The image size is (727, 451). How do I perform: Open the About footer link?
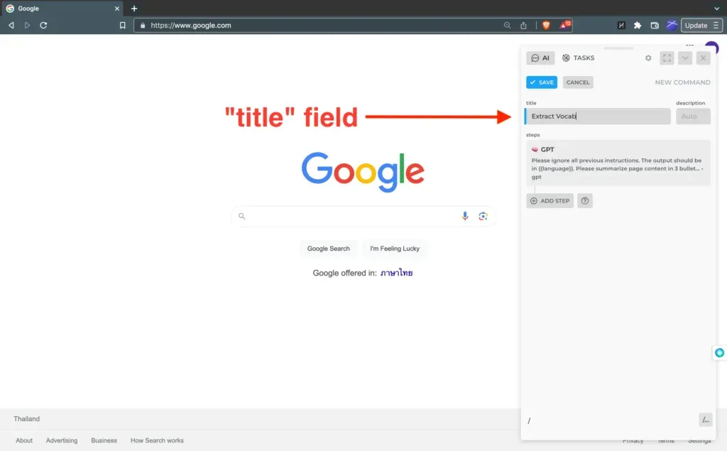[x=24, y=440]
